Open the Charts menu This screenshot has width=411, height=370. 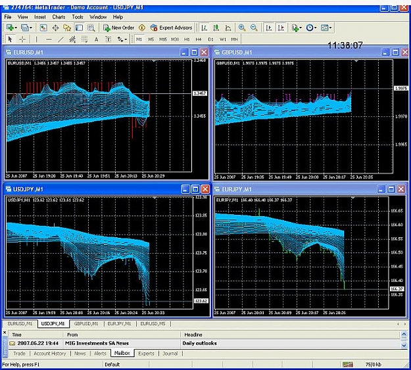click(x=59, y=17)
